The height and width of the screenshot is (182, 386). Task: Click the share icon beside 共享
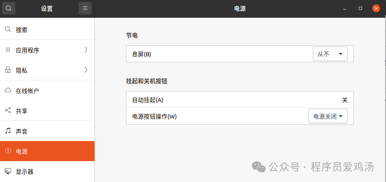coord(7,111)
